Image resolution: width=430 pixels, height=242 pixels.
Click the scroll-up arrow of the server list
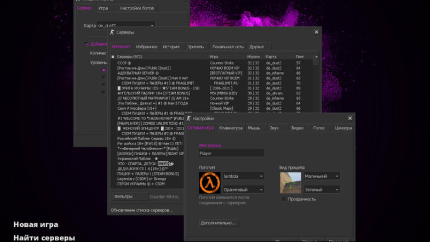(x=317, y=57)
